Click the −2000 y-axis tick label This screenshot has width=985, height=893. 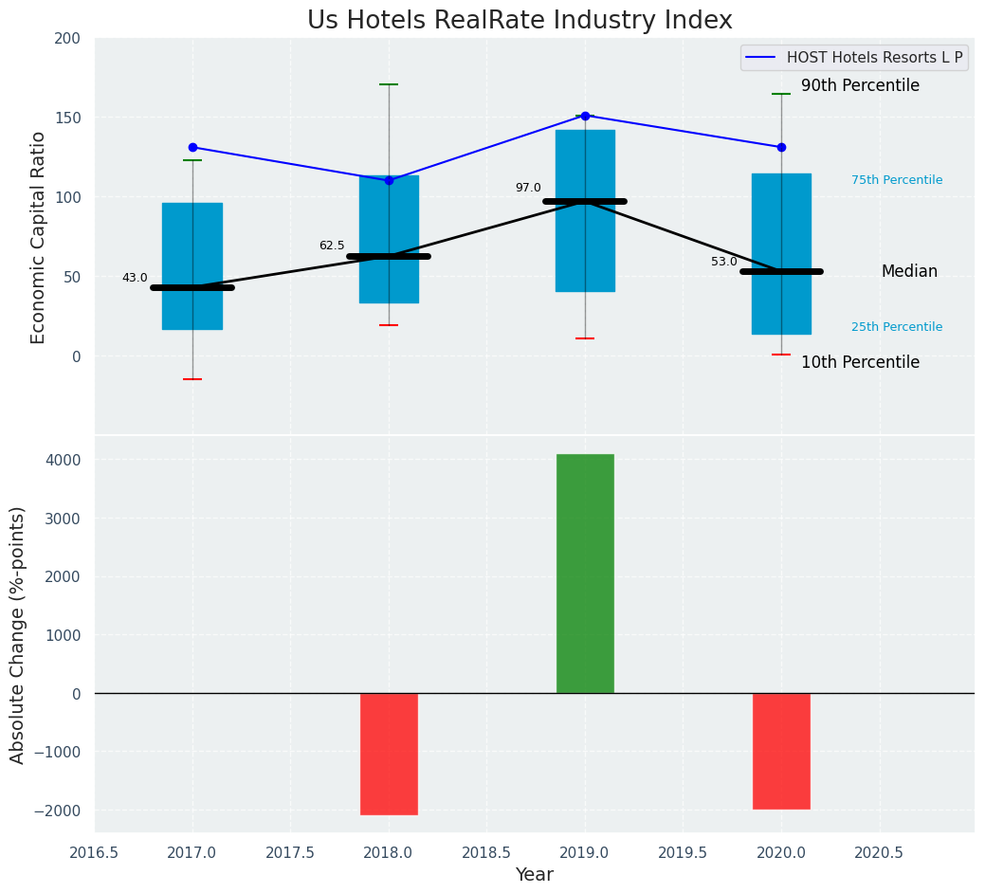pyautogui.click(x=57, y=811)
